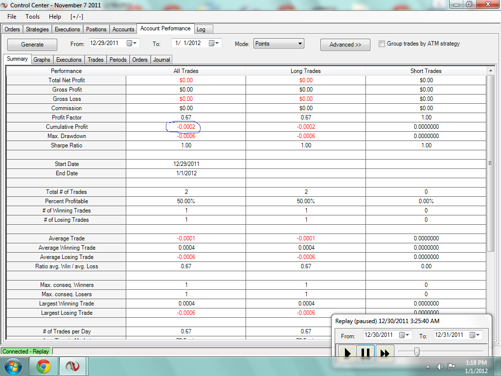Screen dimensions: 501x376
Task: Open Replay To 12/31/2011 date picker
Action: click(475, 335)
